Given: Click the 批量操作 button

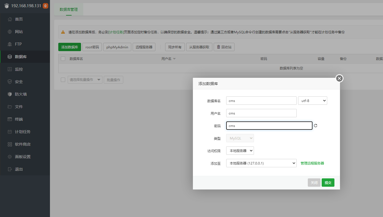Looking at the screenshot, I should pyautogui.click(x=114, y=80).
